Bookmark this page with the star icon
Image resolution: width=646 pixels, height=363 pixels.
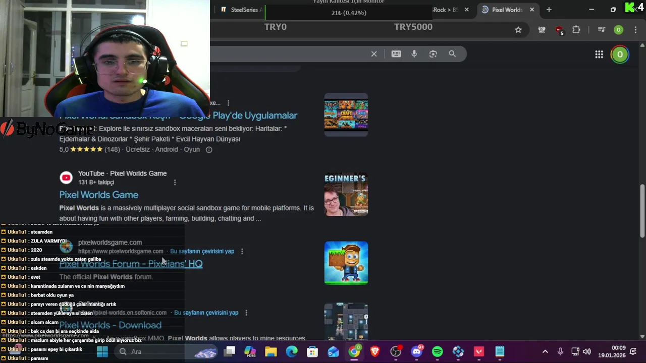pos(518,30)
